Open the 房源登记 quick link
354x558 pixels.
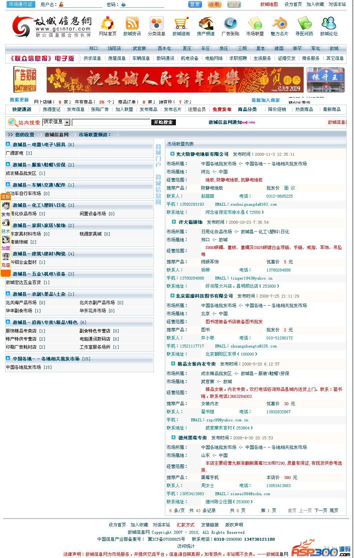(x=51, y=109)
